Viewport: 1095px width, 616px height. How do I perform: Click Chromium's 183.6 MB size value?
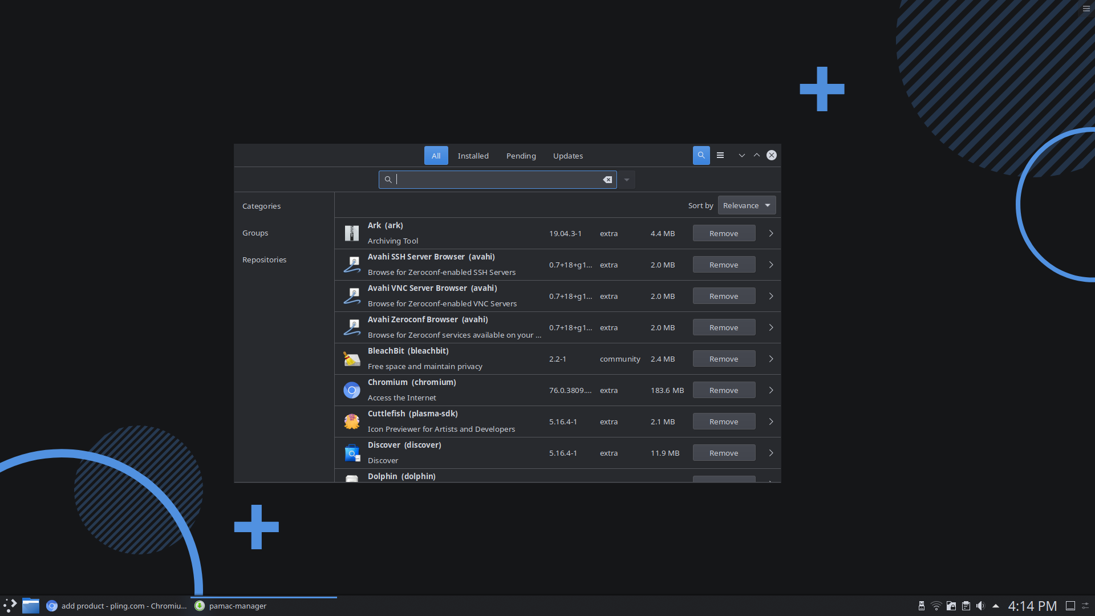[667, 390]
